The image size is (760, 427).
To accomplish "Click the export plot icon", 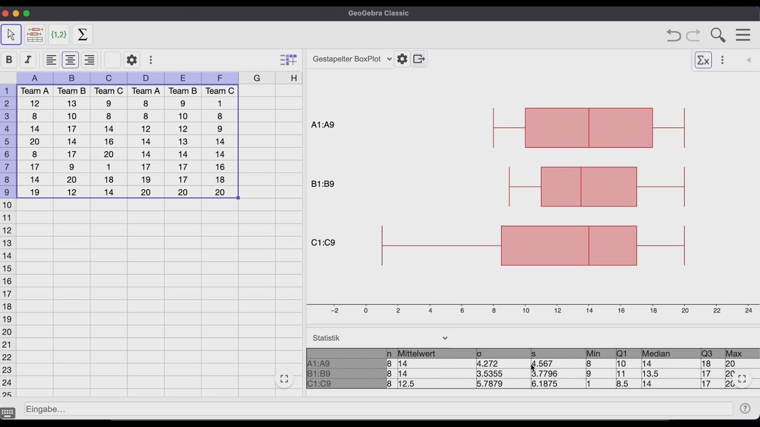I will click(x=419, y=59).
